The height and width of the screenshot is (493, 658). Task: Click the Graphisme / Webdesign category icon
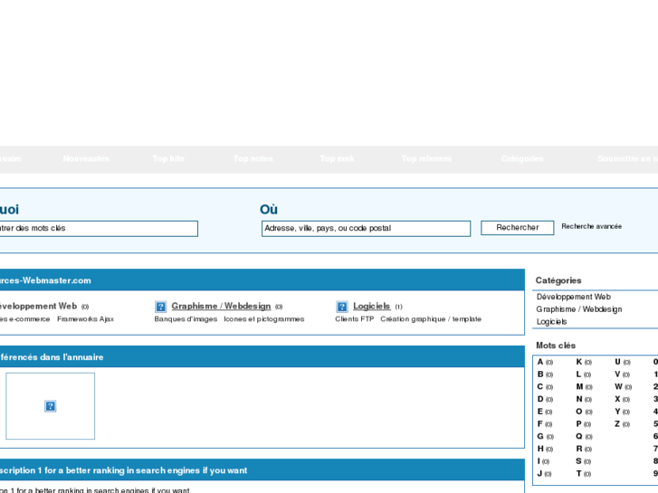[x=160, y=307]
